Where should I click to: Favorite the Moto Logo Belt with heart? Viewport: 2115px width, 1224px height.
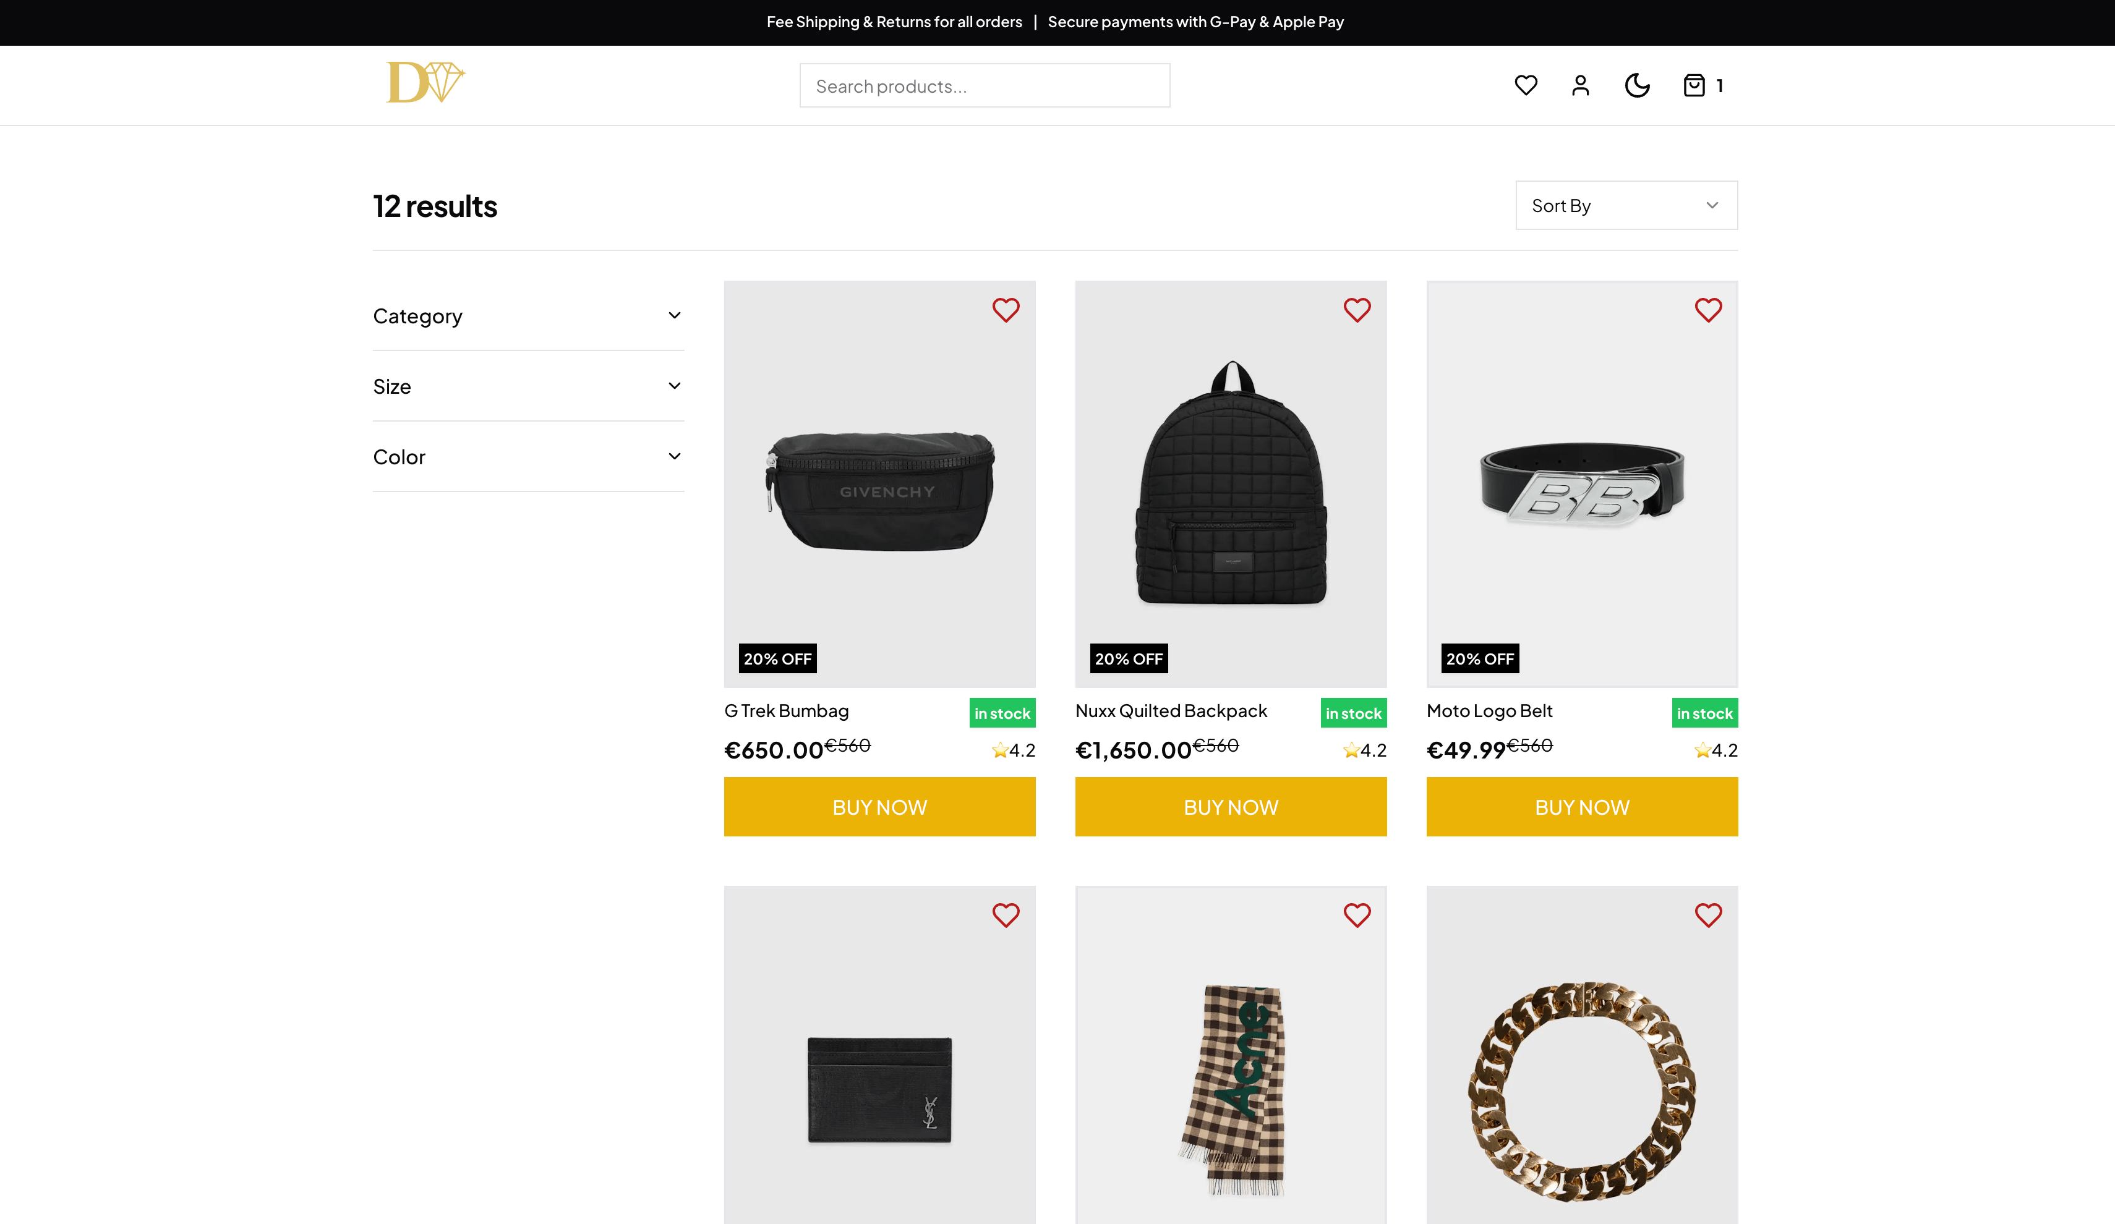[1707, 310]
